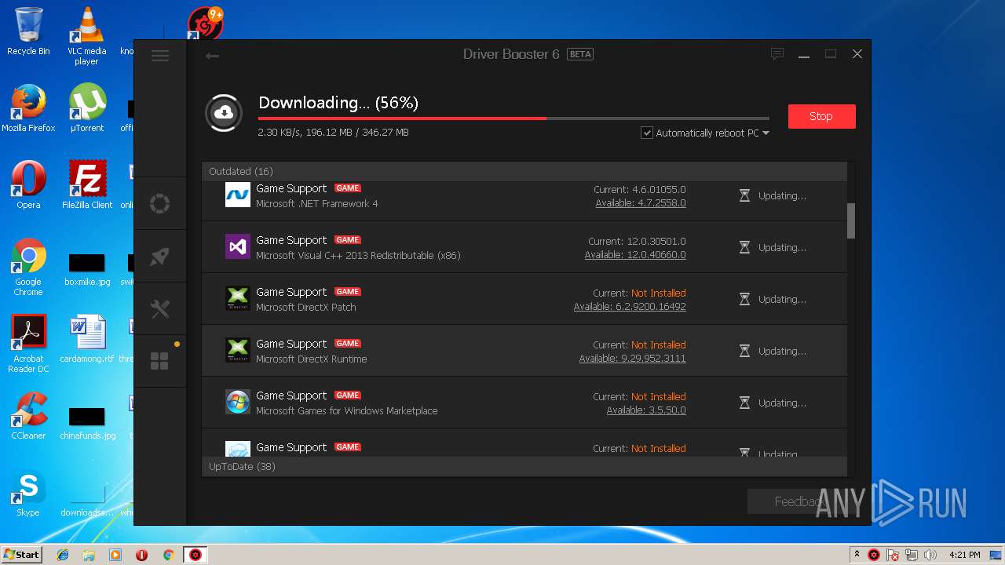Screen dimensions: 1005x565
Task: Click the Feedback button
Action: [799, 501]
